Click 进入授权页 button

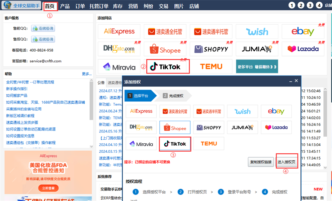[286, 162]
